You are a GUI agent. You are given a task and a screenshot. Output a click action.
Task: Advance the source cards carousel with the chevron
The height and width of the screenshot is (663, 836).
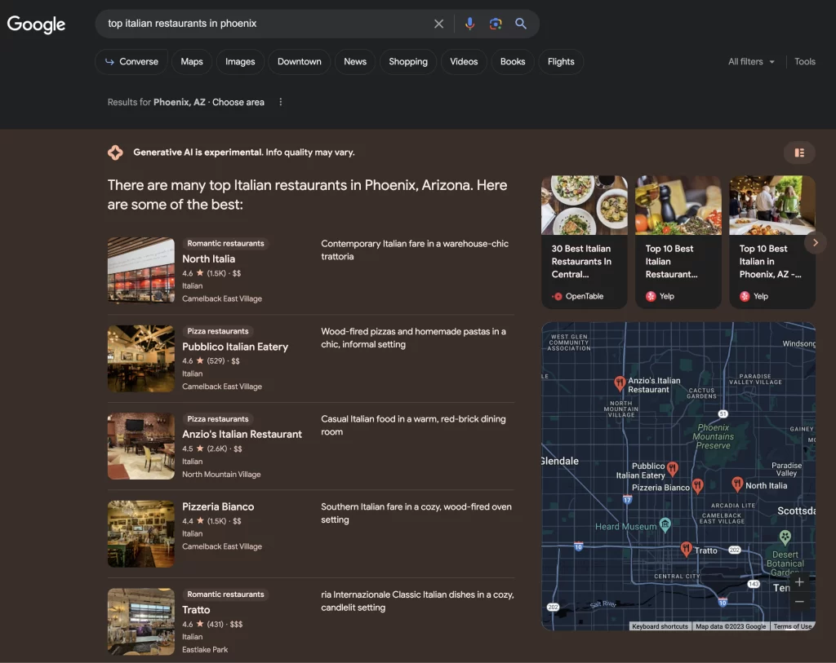pyautogui.click(x=816, y=242)
